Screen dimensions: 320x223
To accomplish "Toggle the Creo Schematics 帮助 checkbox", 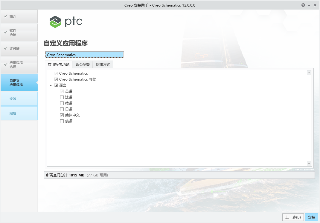I will (x=56, y=79).
